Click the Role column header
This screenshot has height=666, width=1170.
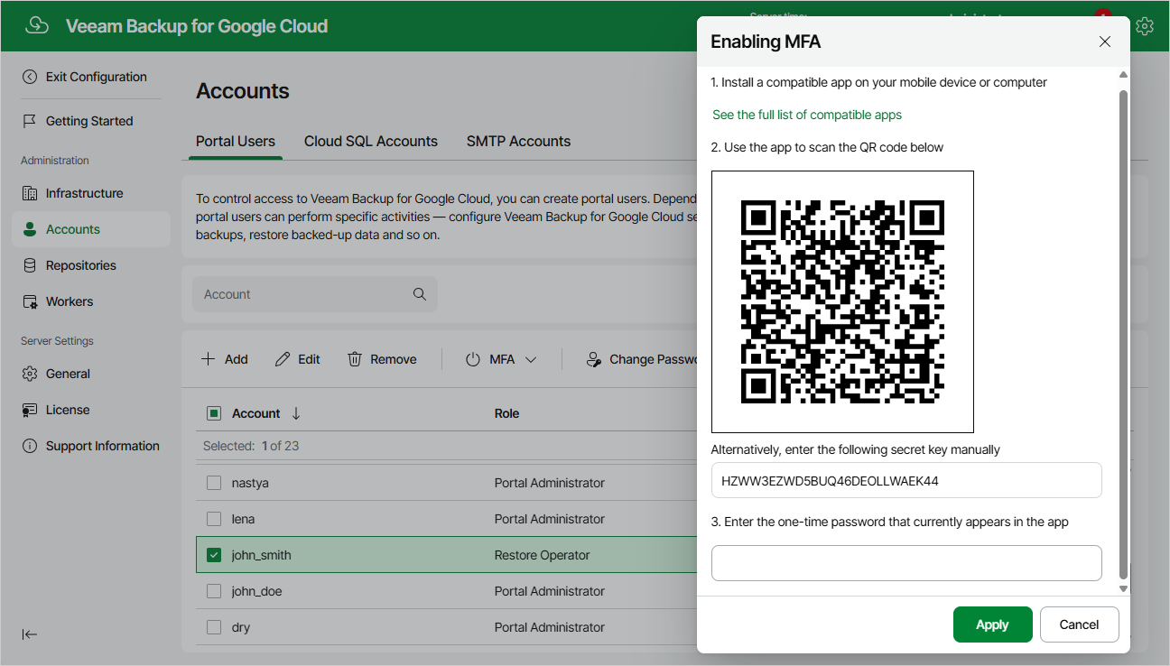[506, 413]
